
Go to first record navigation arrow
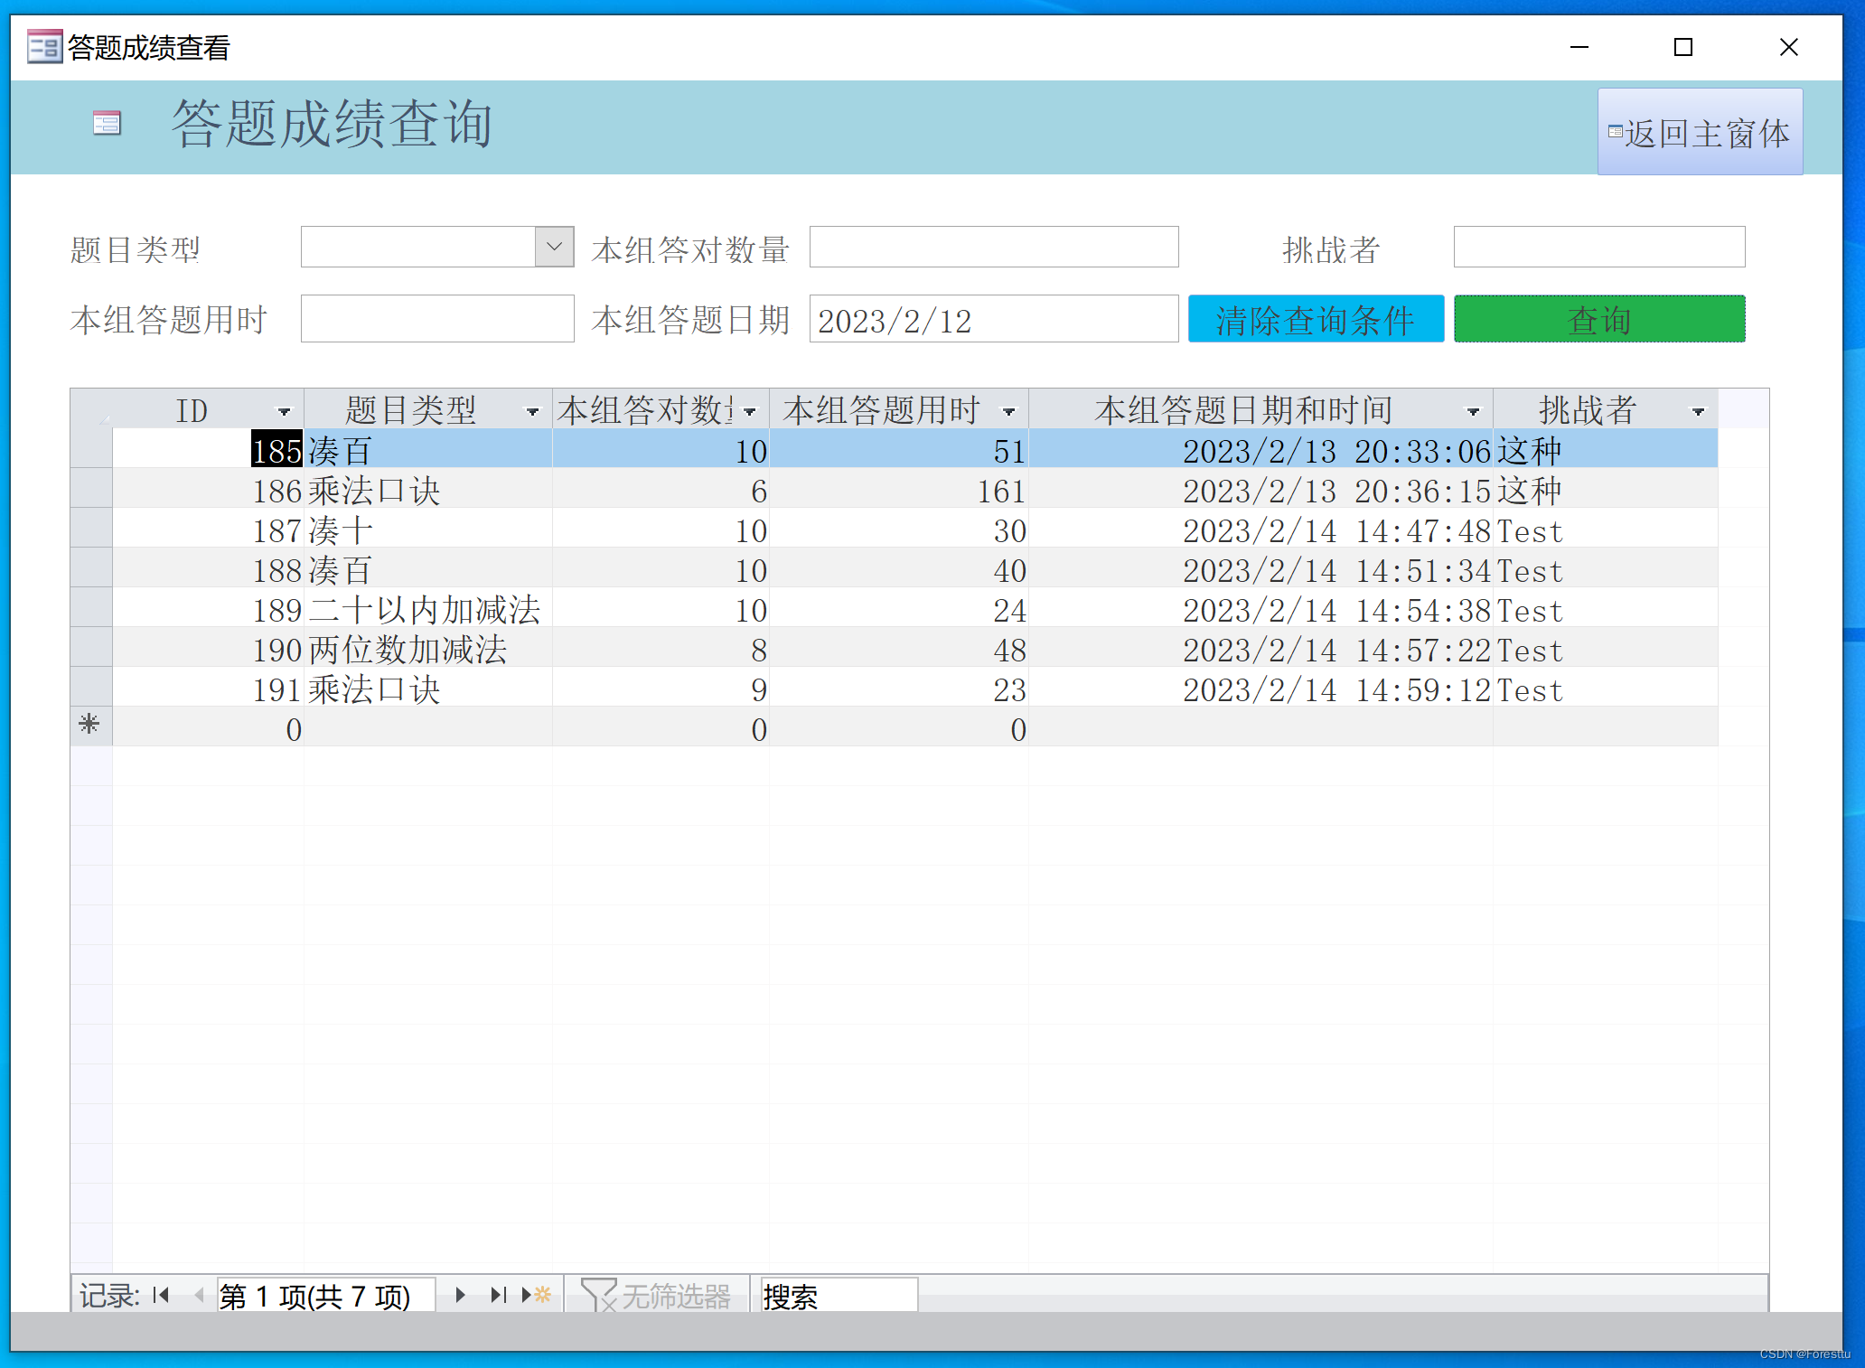162,1295
